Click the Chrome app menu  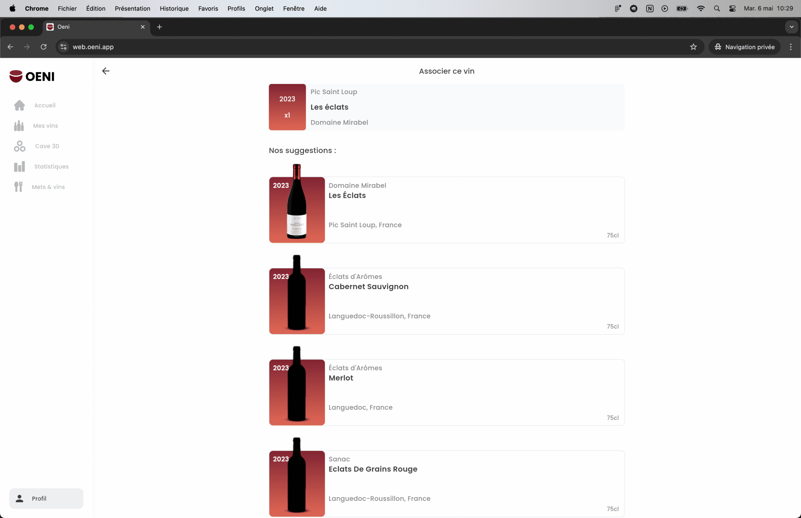pos(37,8)
